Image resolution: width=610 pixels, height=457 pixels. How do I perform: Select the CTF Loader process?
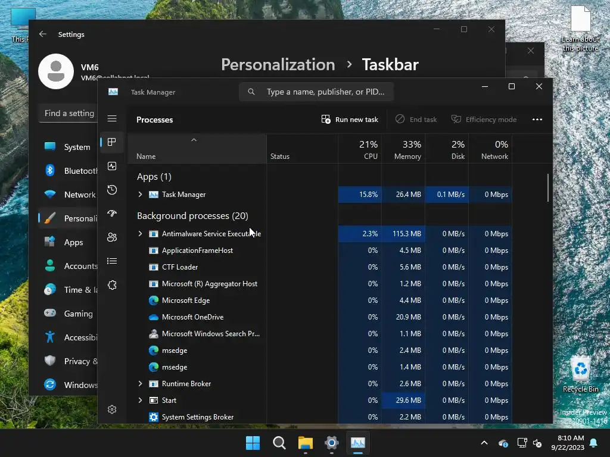[x=180, y=267]
